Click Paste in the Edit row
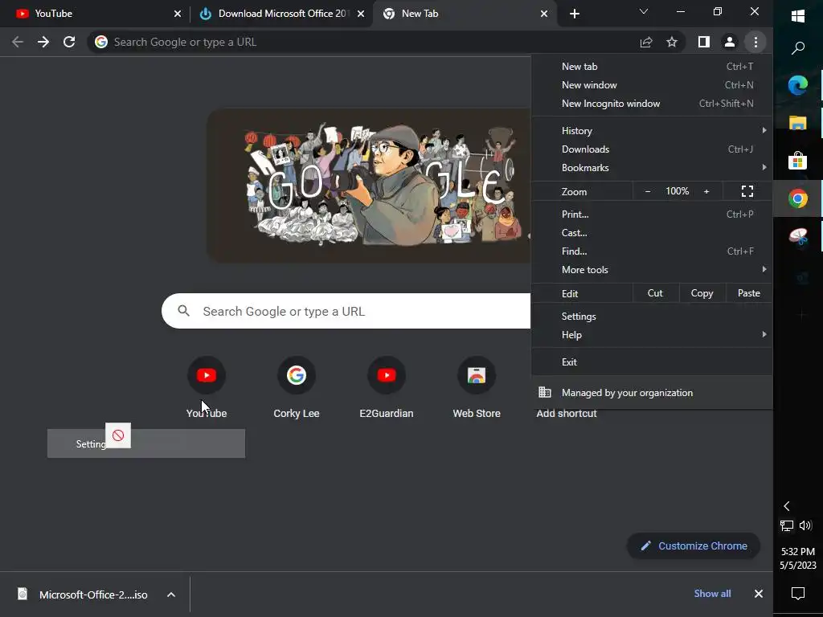This screenshot has width=823, height=617. 749,293
